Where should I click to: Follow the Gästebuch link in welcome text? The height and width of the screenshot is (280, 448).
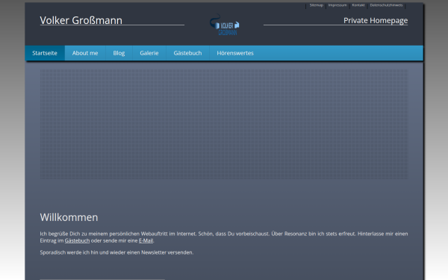(x=77, y=240)
